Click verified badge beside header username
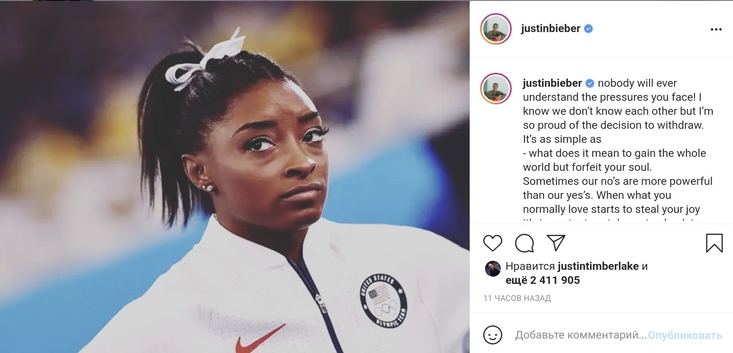Viewport: 733px width, 353px height. pos(589,28)
